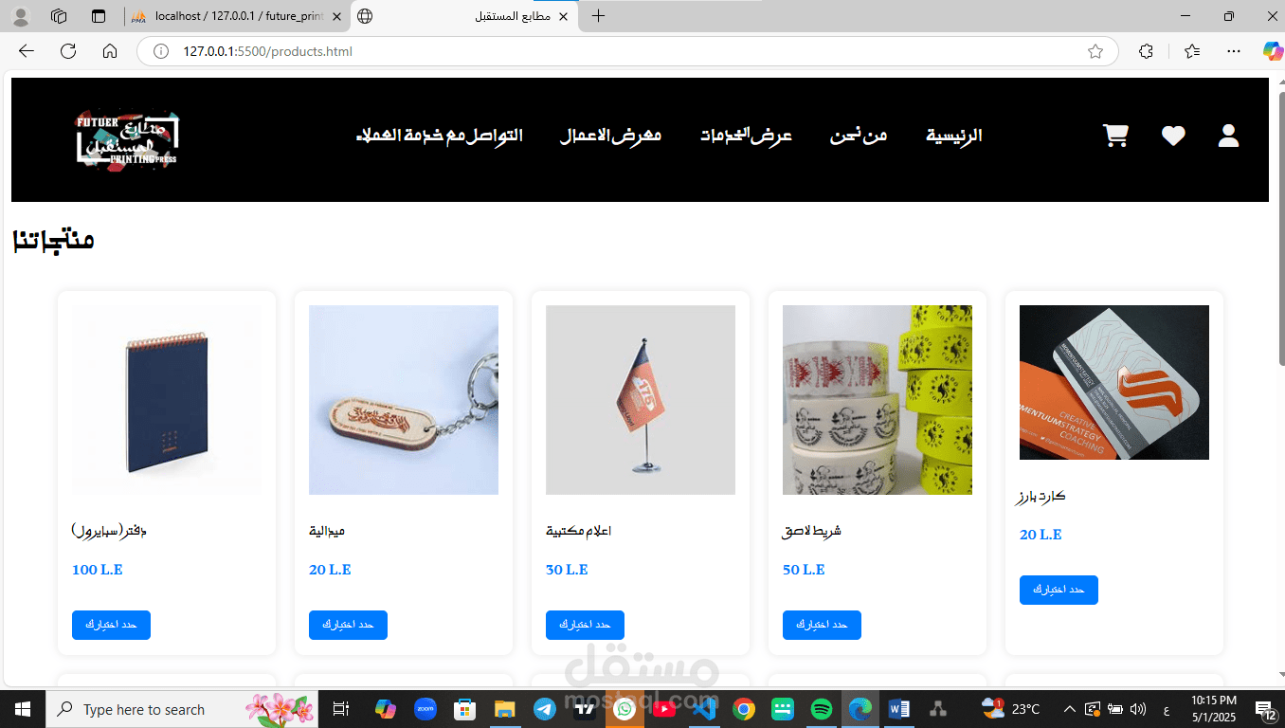Click the heart favorites icon
Viewport: 1285px width, 728px height.
[x=1173, y=136]
